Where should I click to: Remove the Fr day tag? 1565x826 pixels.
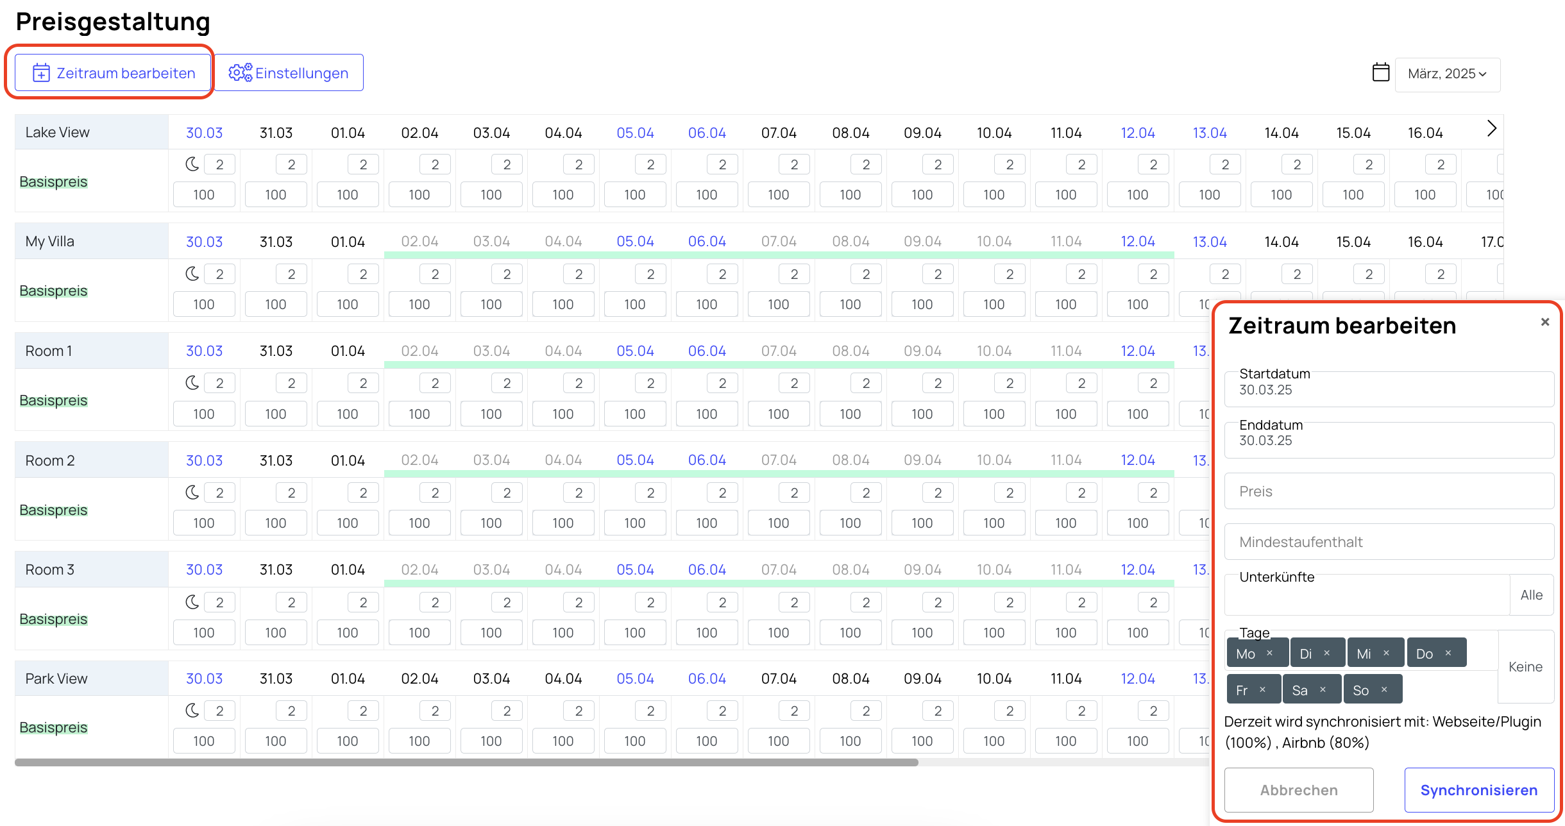pos(1262,689)
